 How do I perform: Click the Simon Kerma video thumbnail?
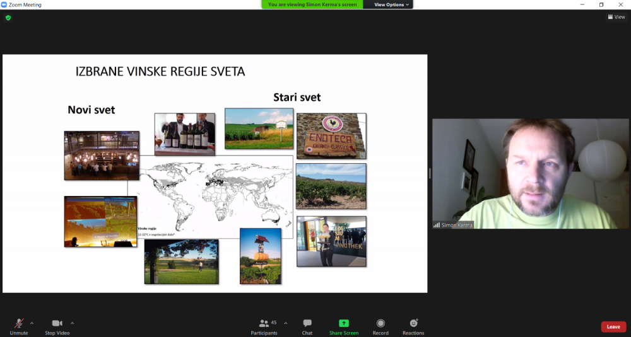530,173
